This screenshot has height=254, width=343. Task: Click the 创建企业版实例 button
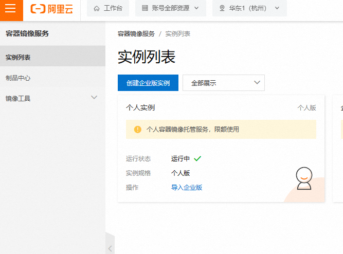[148, 83]
